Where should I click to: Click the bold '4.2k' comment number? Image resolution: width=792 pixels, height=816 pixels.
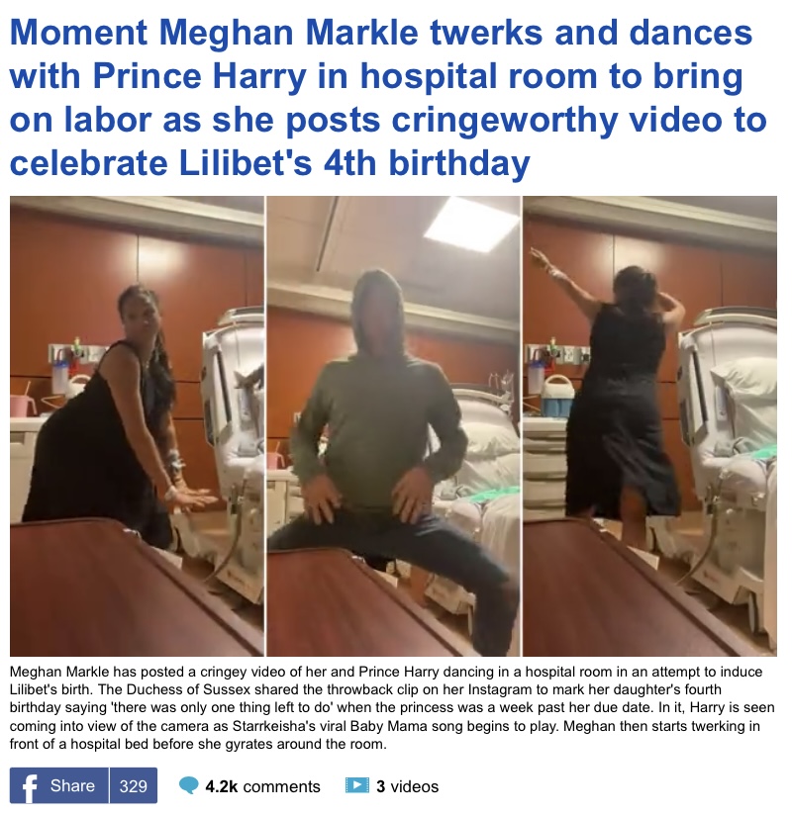click(222, 786)
